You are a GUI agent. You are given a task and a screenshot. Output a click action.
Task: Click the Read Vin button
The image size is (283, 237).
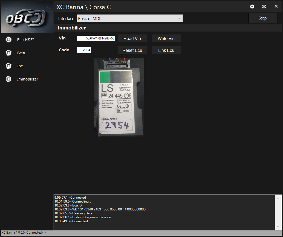132,38
